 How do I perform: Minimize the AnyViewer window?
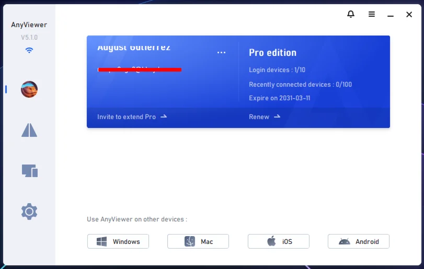click(x=390, y=16)
